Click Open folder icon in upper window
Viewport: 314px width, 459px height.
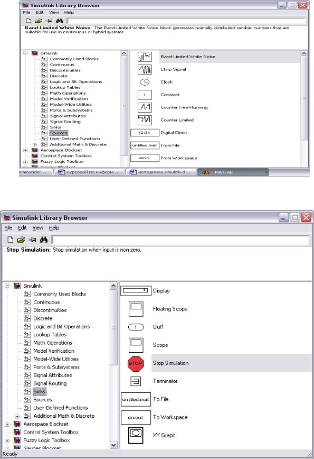(x=39, y=21)
